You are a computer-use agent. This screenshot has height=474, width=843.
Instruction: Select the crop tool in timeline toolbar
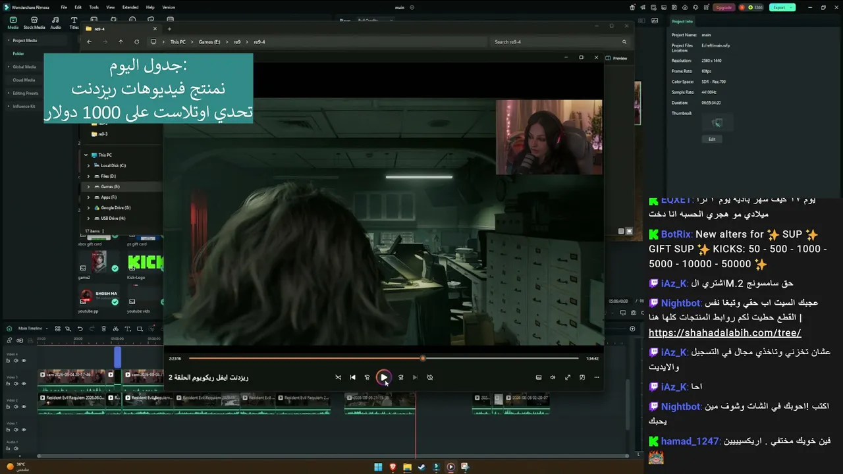tap(140, 329)
